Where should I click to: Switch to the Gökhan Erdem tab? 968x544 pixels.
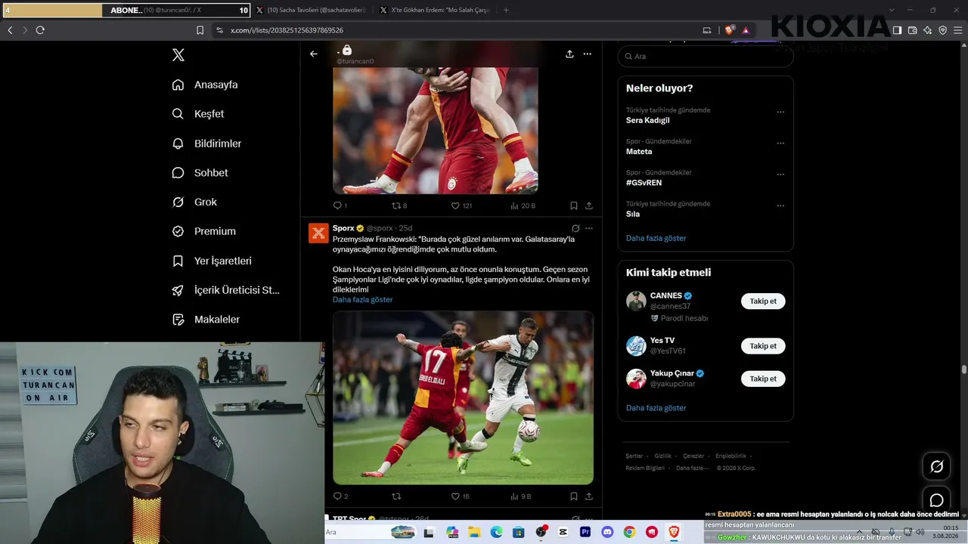pos(435,11)
